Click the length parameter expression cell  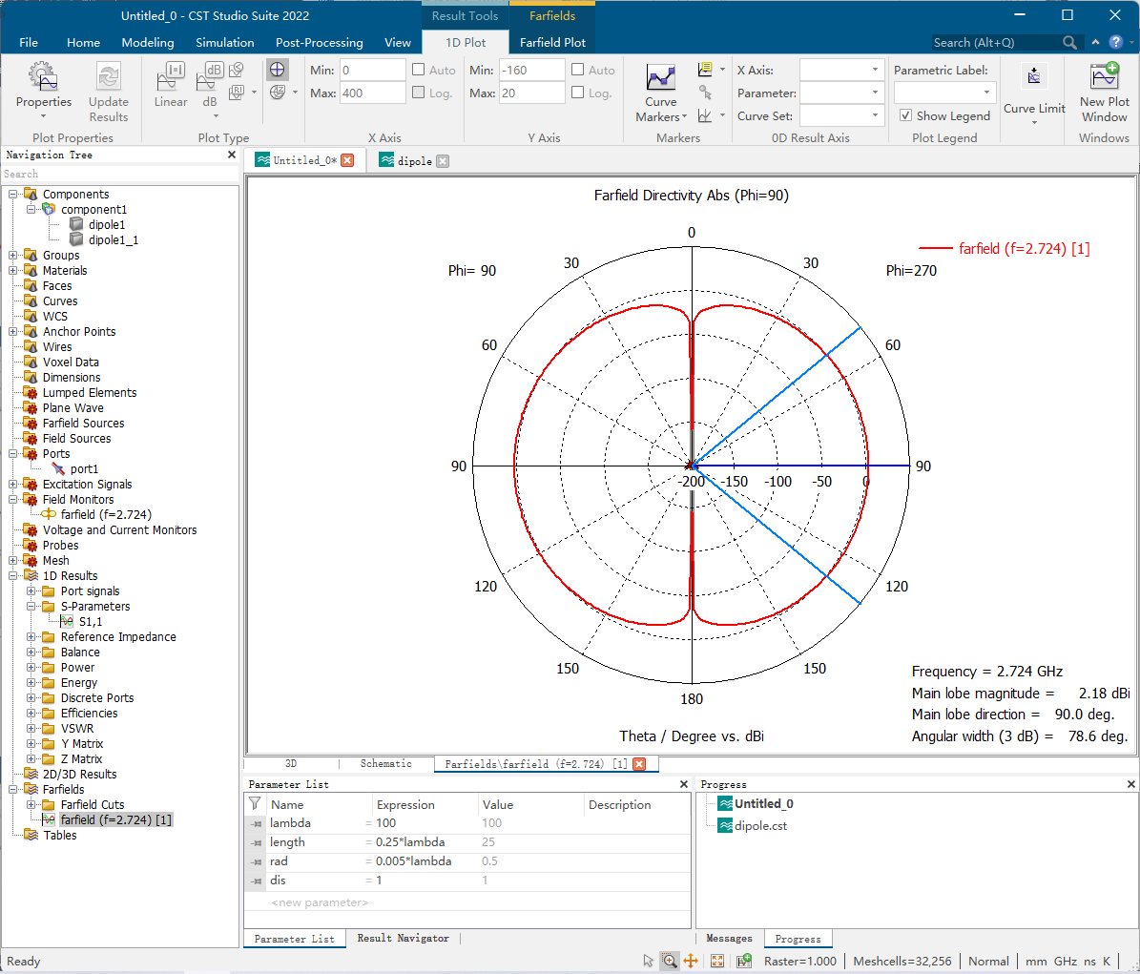click(425, 841)
